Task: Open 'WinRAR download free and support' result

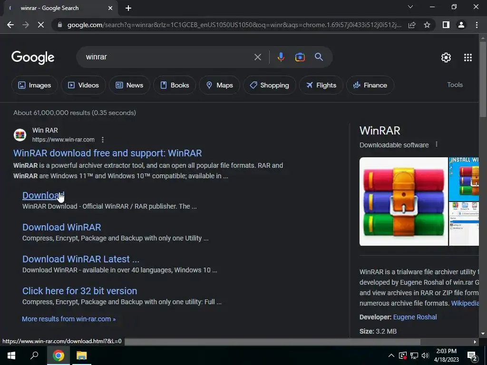Action: coord(107,153)
